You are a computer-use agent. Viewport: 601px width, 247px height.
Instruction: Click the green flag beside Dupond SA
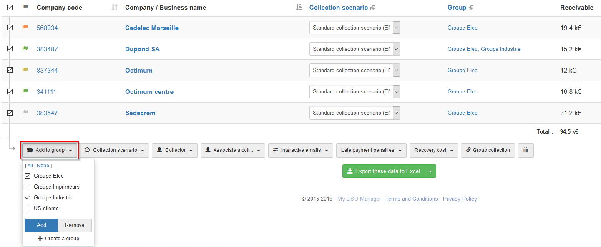pyautogui.click(x=25, y=49)
